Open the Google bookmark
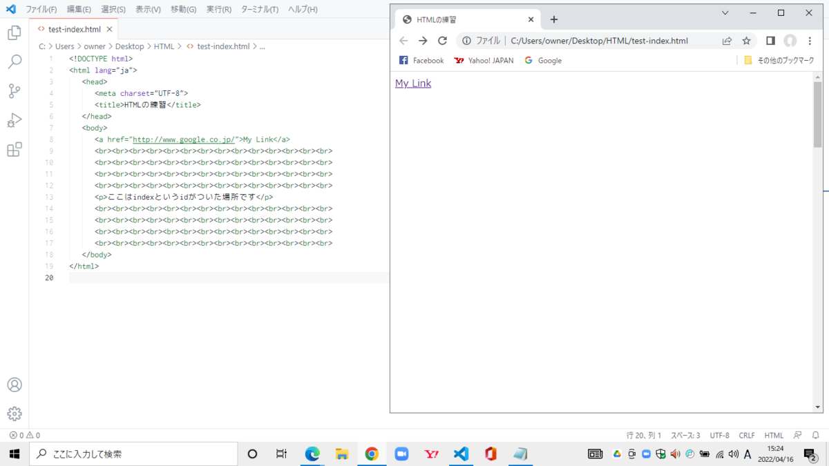 pyautogui.click(x=543, y=61)
